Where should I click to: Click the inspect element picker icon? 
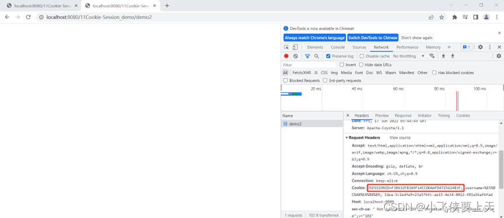tap(286, 47)
